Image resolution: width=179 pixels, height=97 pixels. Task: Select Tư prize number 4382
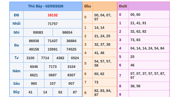coord(60,58)
